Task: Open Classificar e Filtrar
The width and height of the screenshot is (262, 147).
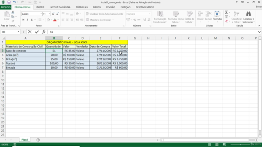Action: pyautogui.click(x=237, y=17)
